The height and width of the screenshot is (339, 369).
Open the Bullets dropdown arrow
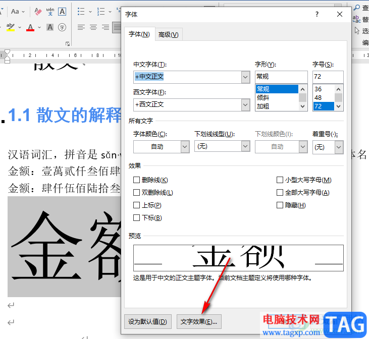(x=90, y=12)
